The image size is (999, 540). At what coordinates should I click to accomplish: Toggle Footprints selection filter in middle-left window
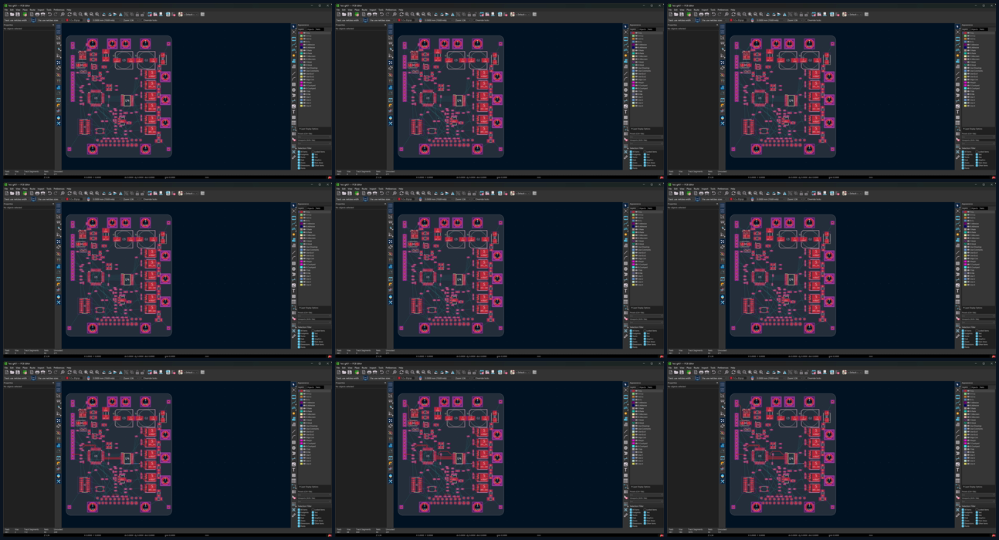coord(299,333)
